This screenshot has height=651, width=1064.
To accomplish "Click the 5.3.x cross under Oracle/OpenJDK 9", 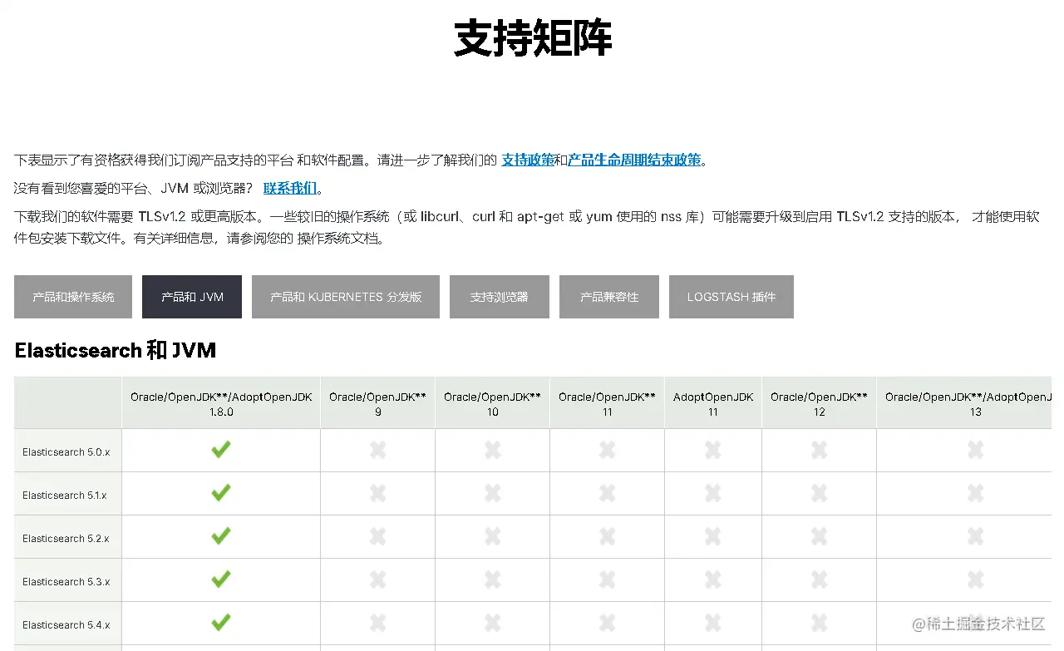I will coord(377,579).
